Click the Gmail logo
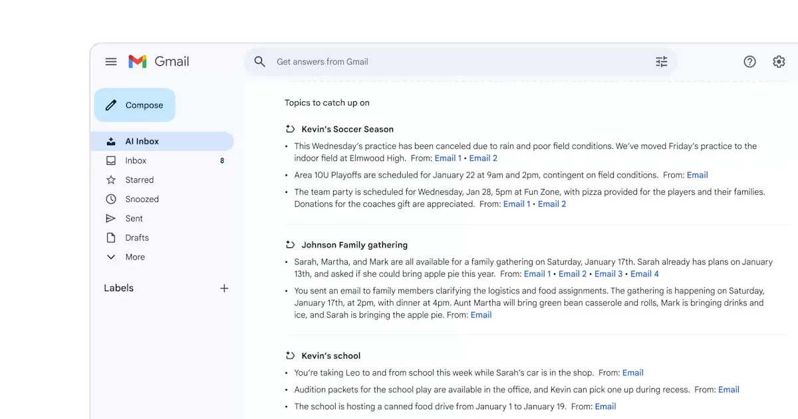 [159, 62]
